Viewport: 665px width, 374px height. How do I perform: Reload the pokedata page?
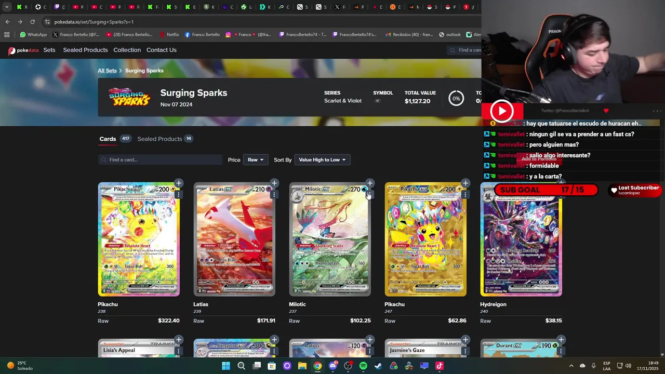coord(32,22)
